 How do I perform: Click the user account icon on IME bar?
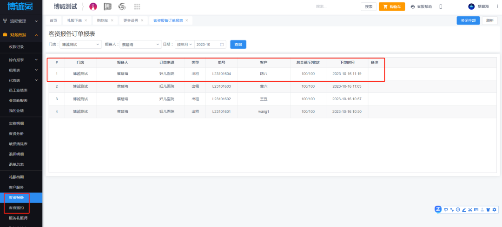[x=482, y=210]
